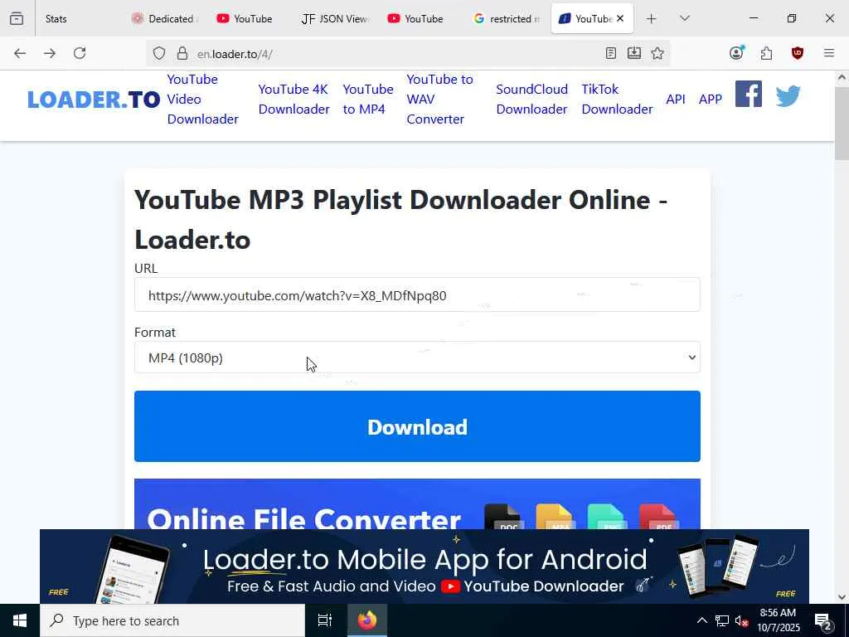Click the browser forward arrow
The width and height of the screenshot is (849, 637).
click(50, 53)
